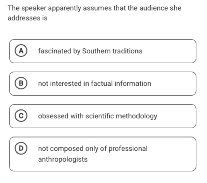
Task: Click the word "fascinated" in option A
Action: tap(55, 51)
